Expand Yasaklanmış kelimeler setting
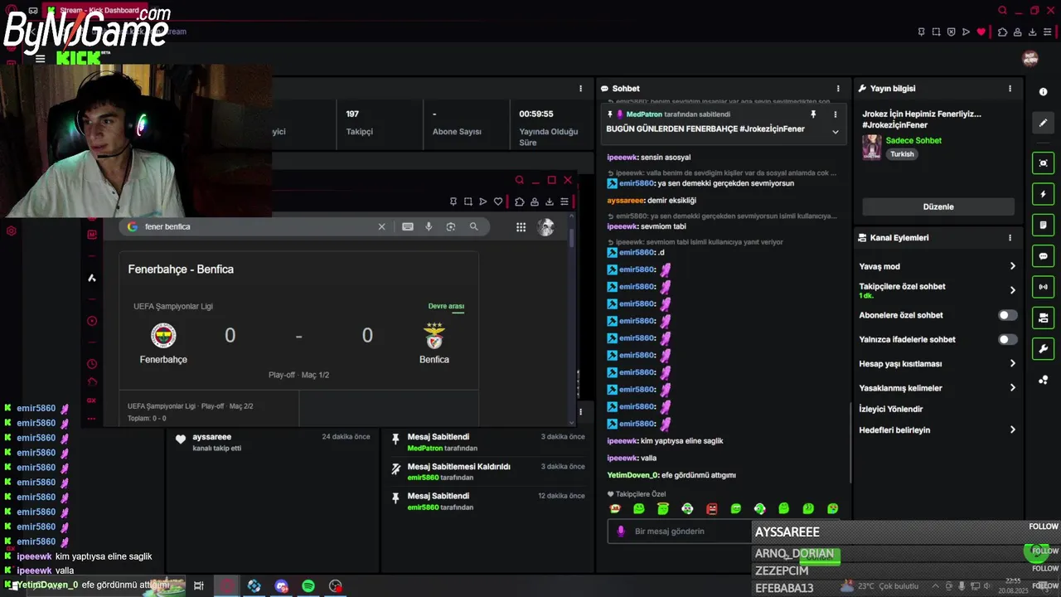Screen dimensions: 1061x597 coord(1012,387)
